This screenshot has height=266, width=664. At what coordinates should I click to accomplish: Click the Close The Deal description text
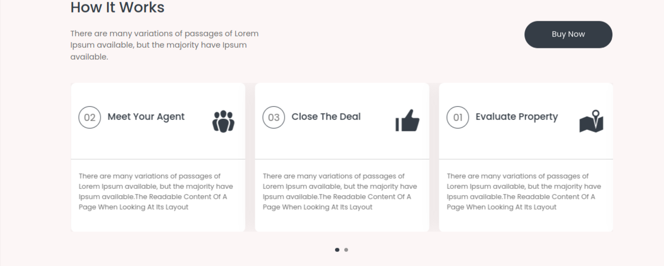[340, 192]
